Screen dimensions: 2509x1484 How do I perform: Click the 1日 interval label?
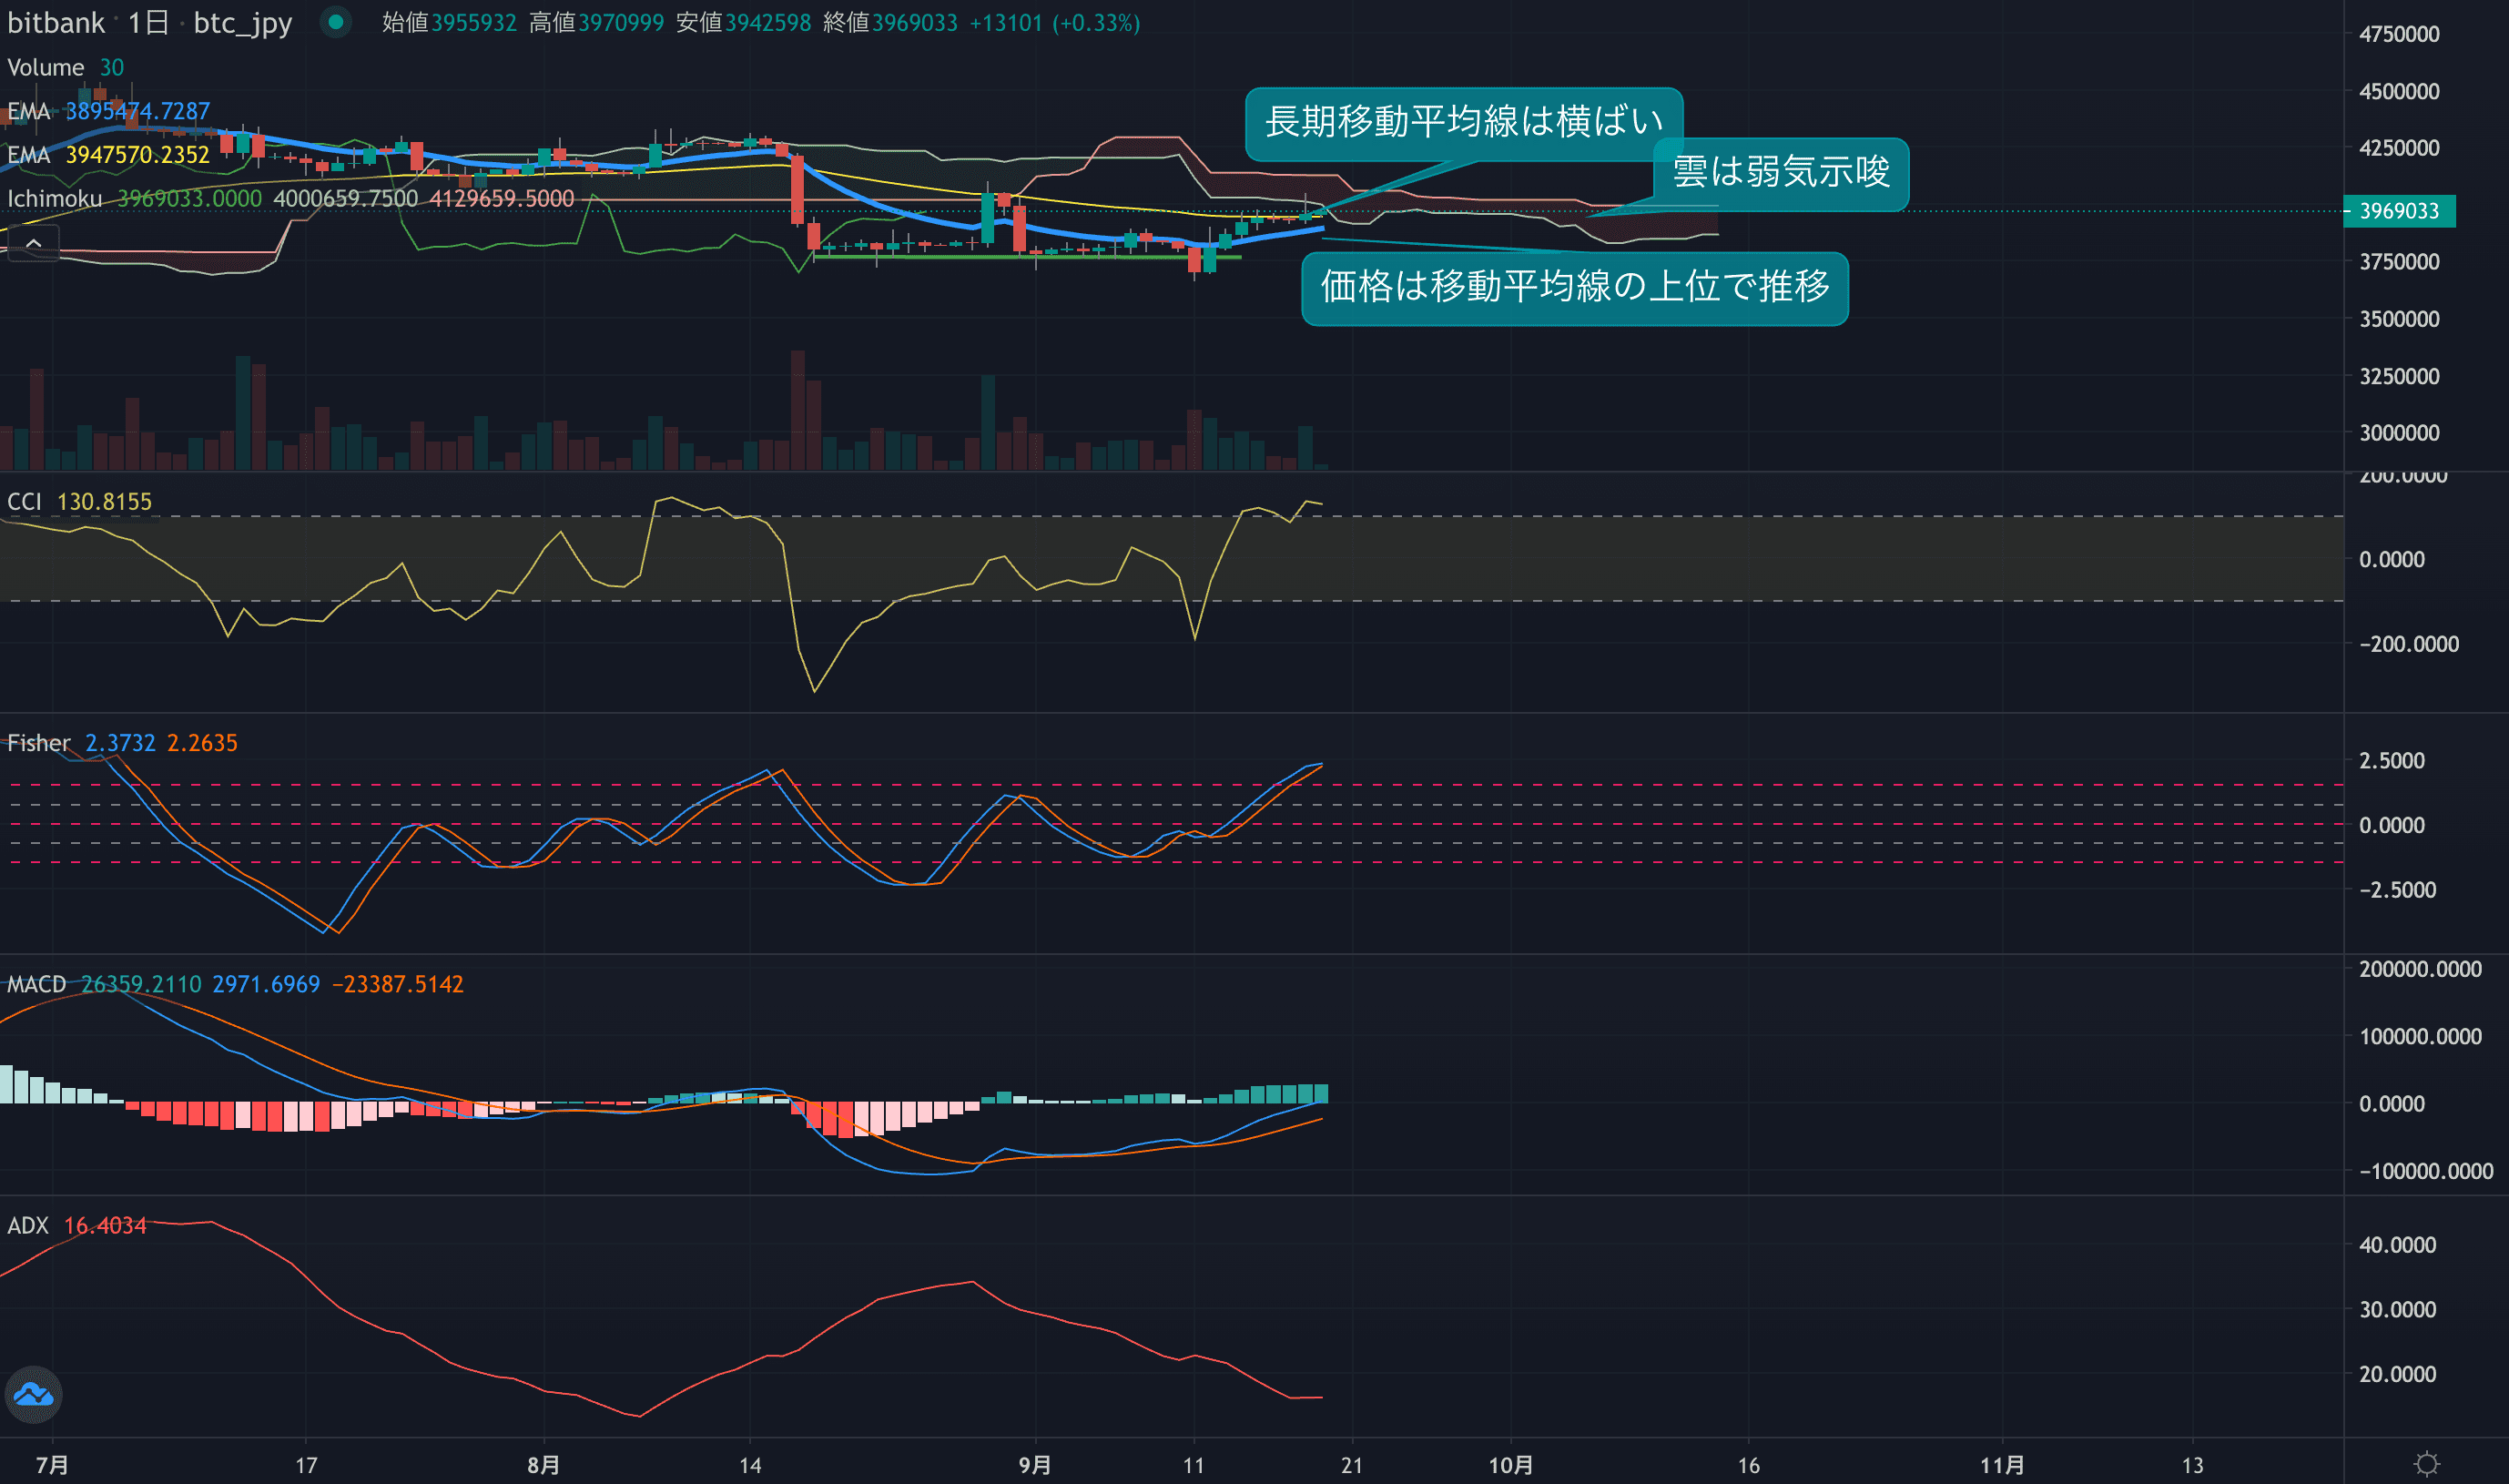148,22
